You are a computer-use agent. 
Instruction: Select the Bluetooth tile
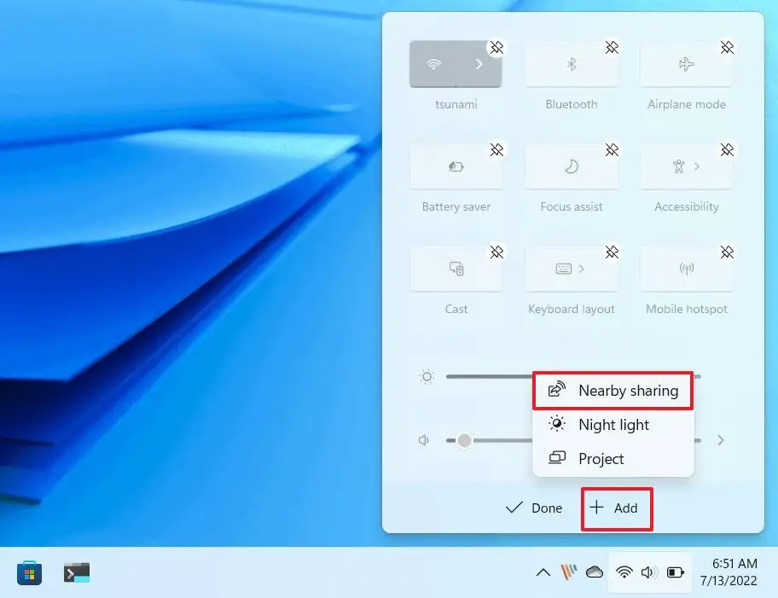click(x=572, y=63)
